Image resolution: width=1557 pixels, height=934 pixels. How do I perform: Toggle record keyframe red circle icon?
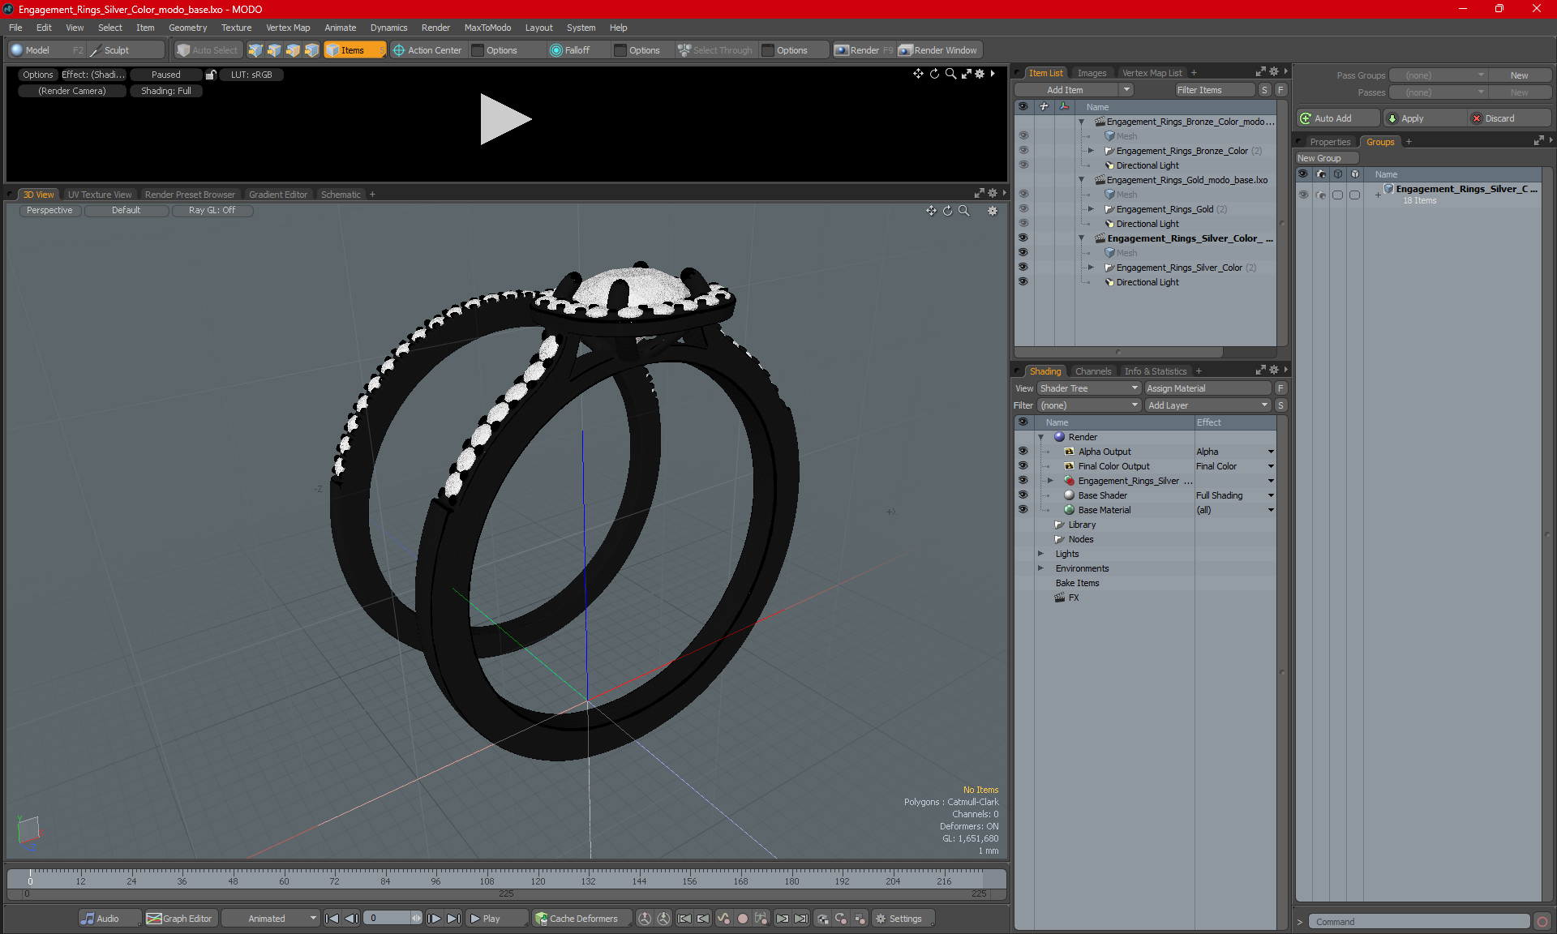coord(742,919)
